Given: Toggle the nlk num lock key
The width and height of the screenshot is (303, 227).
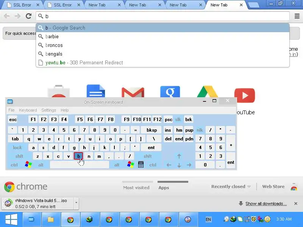Looking at the screenshot, I should [x=200, y=130].
